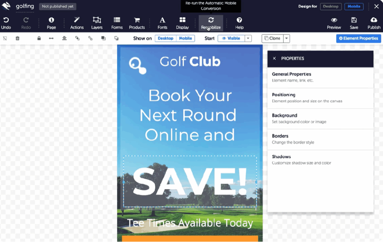The image size is (383, 242).
Task: Open the Forms tool
Action: [x=117, y=20]
